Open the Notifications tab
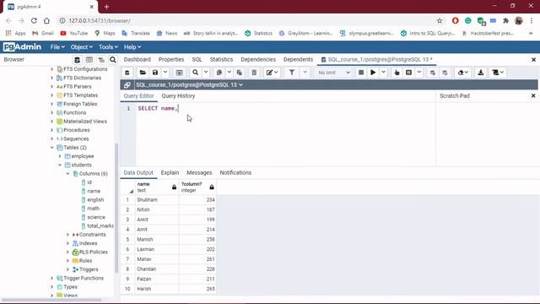Screen dimensions: 540x304 coord(235,172)
